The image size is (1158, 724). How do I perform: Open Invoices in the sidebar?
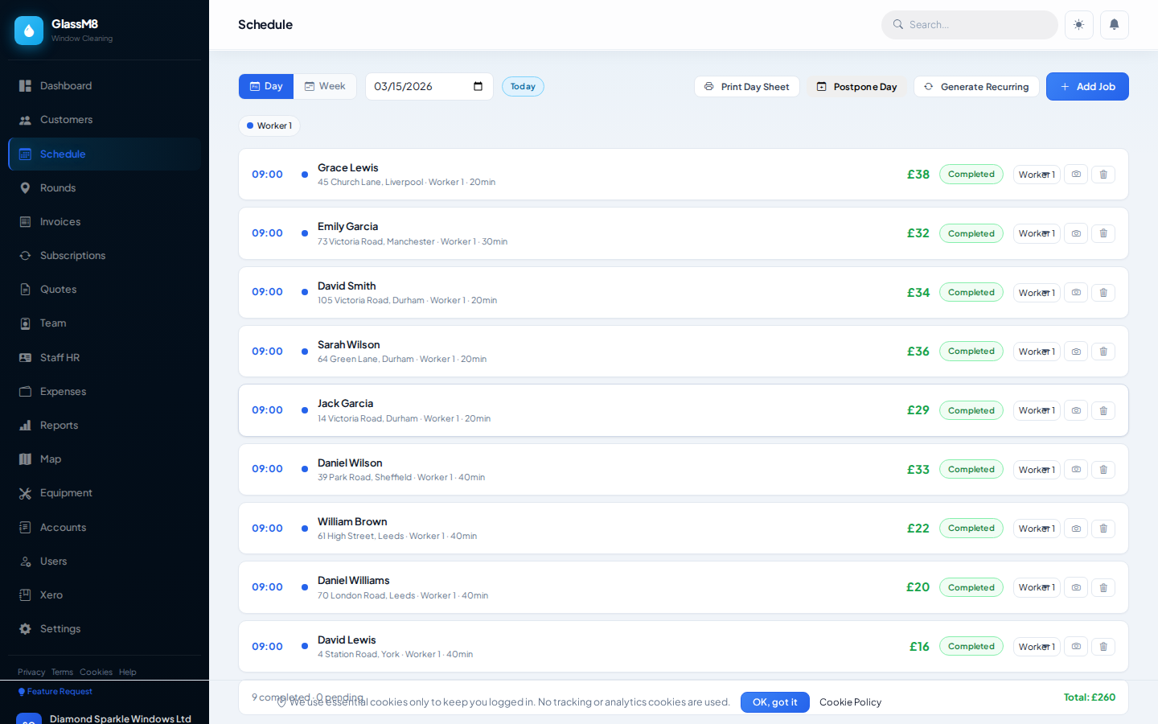105,222
